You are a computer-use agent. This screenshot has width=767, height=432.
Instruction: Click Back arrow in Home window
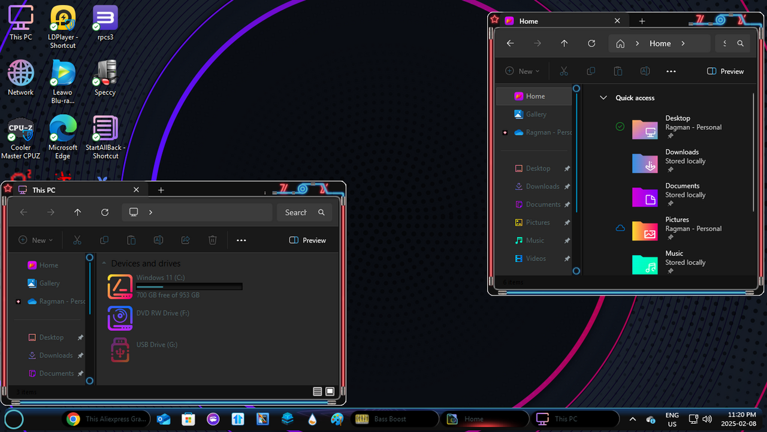(x=510, y=43)
